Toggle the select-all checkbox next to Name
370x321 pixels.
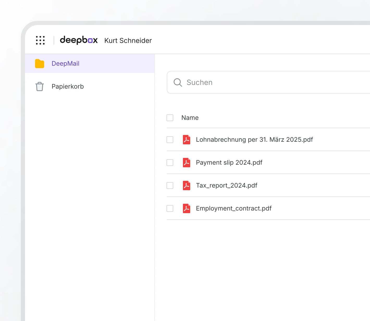[170, 118]
